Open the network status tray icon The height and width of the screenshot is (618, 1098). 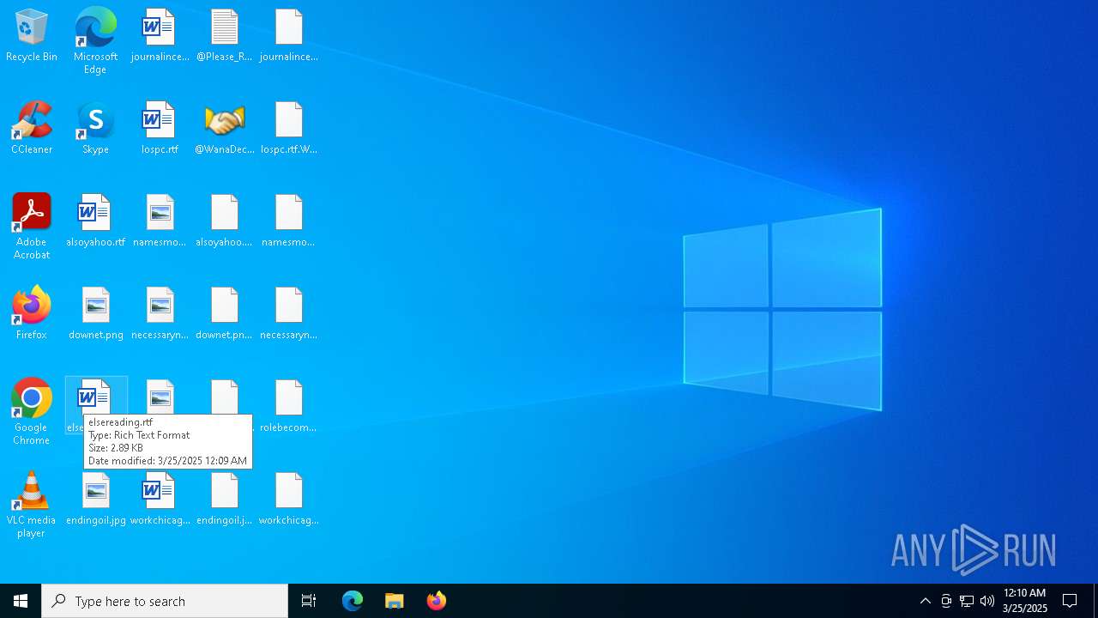click(967, 601)
